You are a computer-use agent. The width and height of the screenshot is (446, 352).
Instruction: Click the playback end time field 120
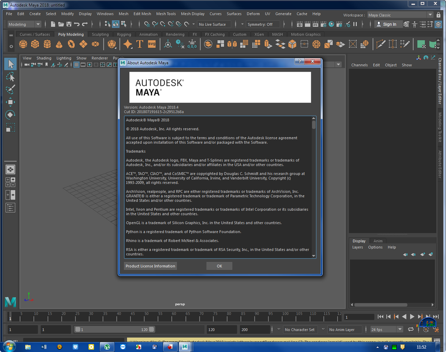(x=221, y=330)
